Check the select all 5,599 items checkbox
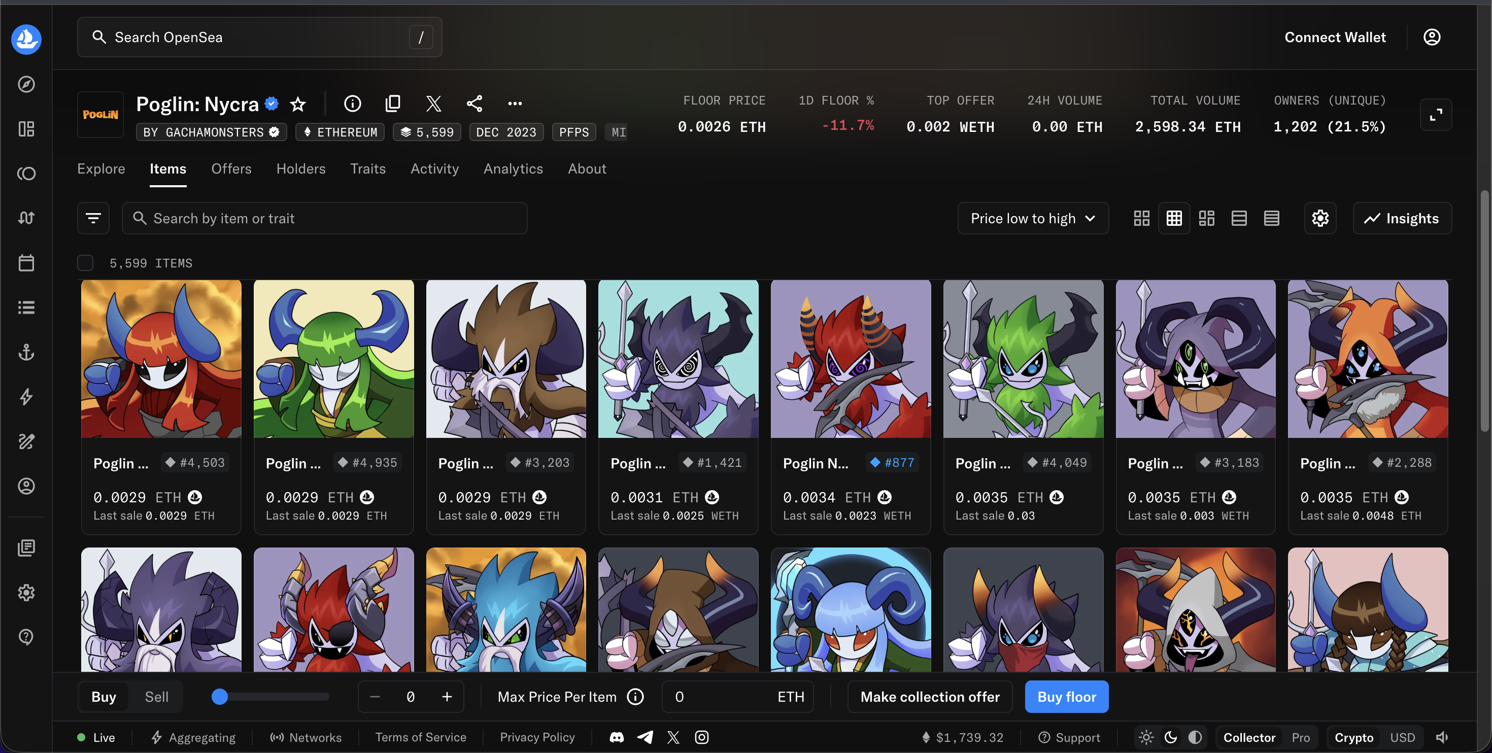The width and height of the screenshot is (1492, 753). click(85, 263)
